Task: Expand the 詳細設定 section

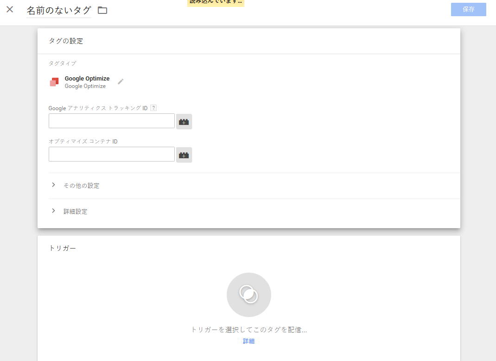Action: click(254, 212)
